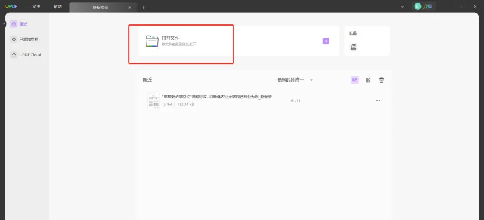Screen dimensions: 484x220
Task: Open the 批量 batch tool icon
Action: pos(354,47)
